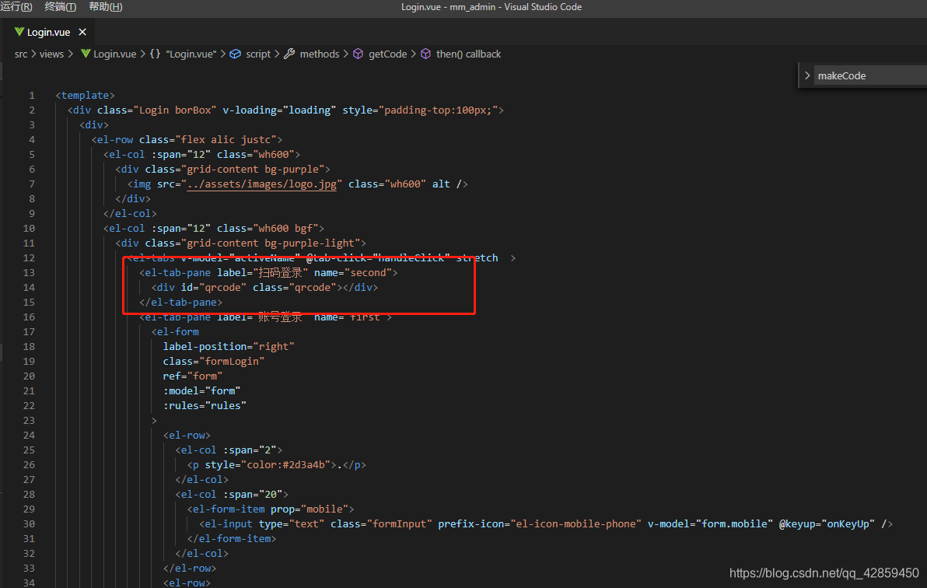The height and width of the screenshot is (588, 927).
Task: Click line number 13 in the gutter
Action: coord(29,272)
